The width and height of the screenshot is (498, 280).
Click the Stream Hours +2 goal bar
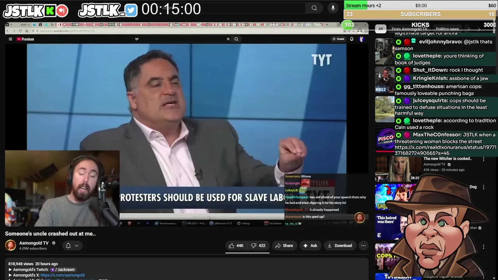tap(420, 5)
